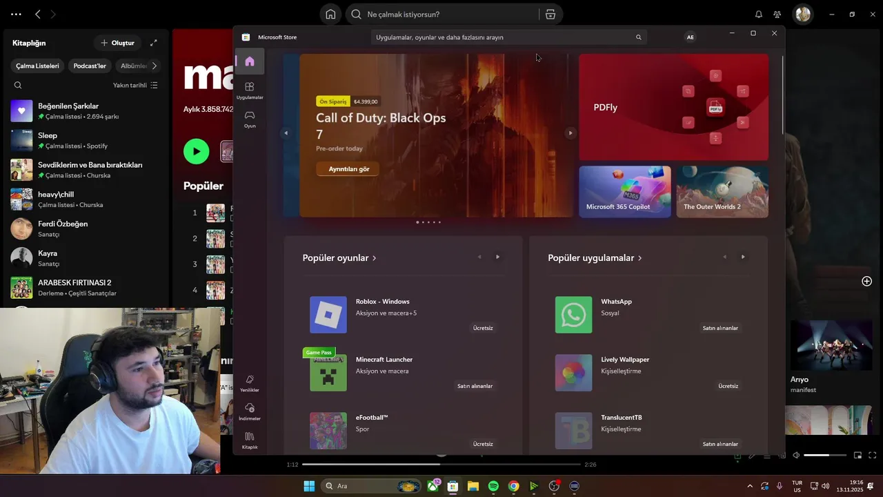
Task: Click Ücretsiz button for Roblox
Action: [x=483, y=328]
